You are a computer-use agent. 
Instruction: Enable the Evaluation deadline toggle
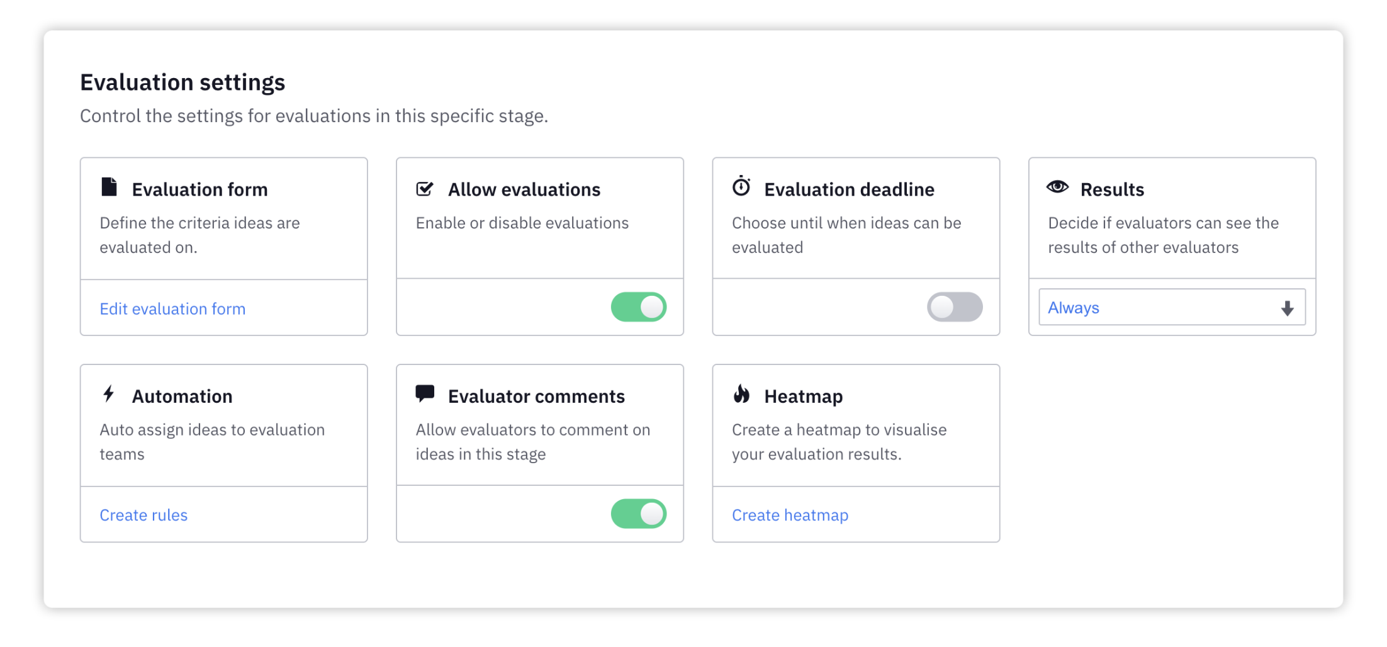[x=954, y=307]
